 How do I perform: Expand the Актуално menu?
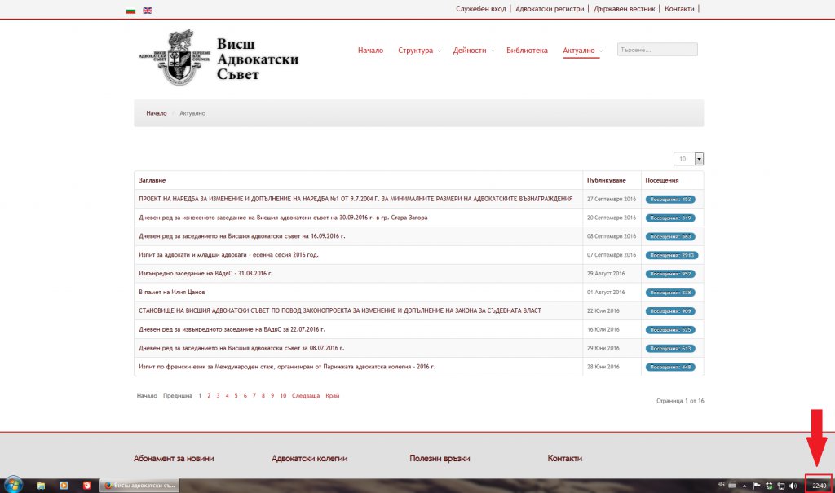582,51
